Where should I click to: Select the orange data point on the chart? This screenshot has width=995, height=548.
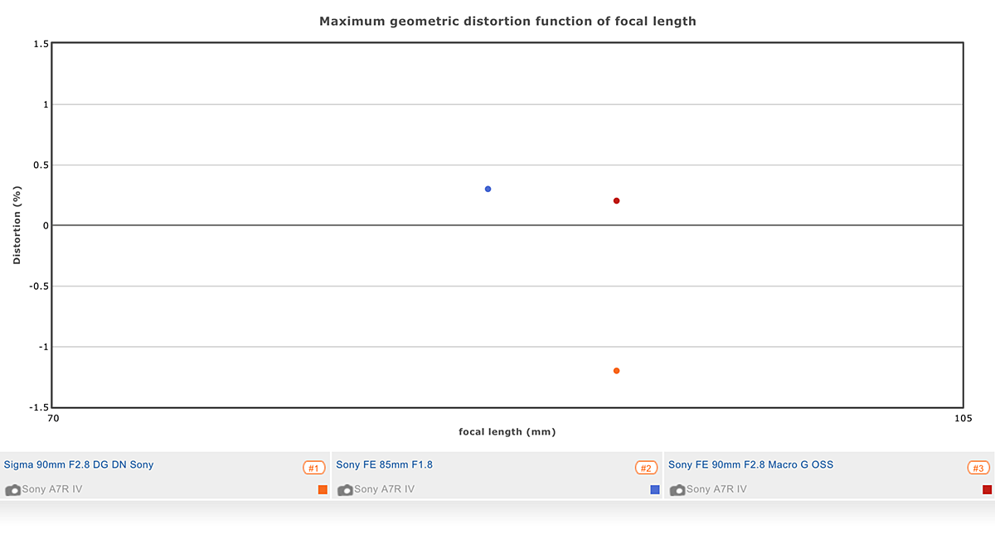(x=616, y=371)
